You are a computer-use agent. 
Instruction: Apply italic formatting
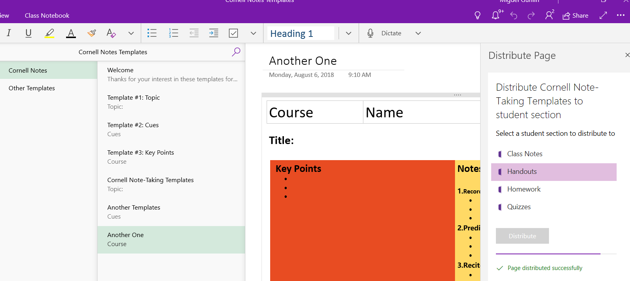(9, 33)
